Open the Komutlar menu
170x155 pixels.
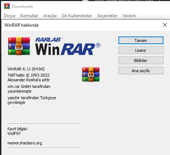click(x=29, y=16)
